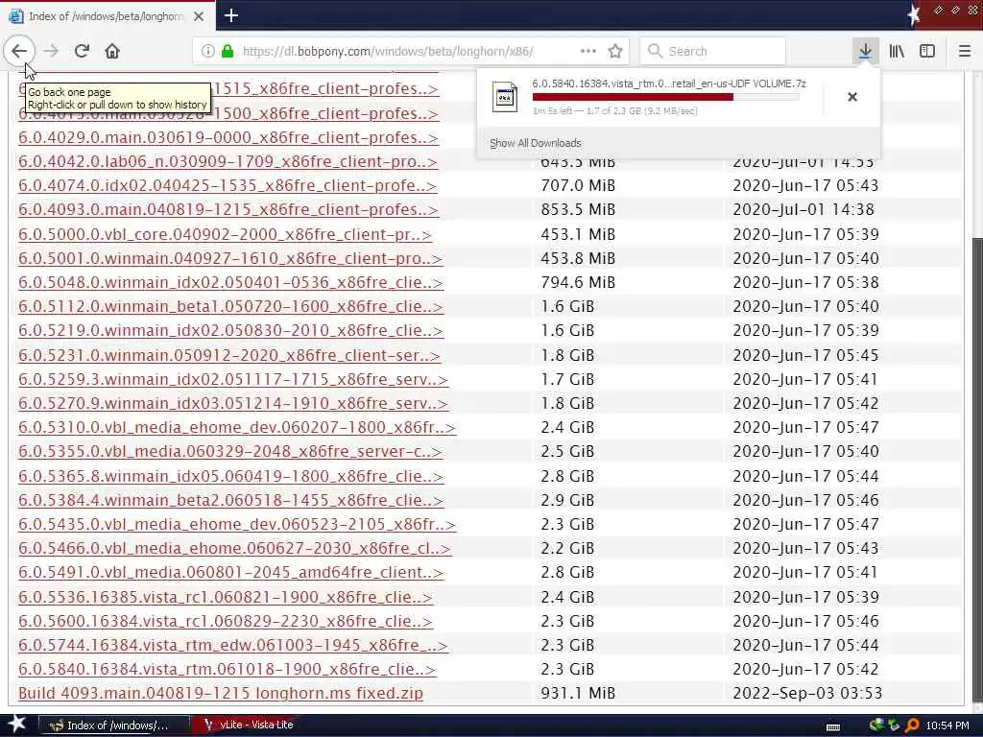983x737 pixels.
Task: Open the 6.0.4029.0.main.030619-0000 link
Action: tap(228, 138)
